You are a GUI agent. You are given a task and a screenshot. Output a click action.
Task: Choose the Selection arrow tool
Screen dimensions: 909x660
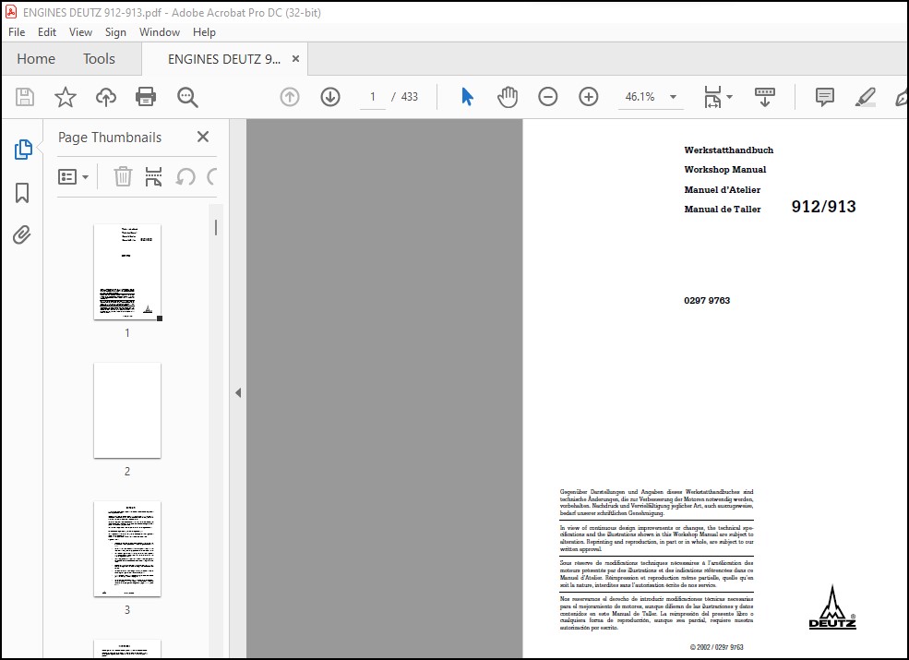467,97
